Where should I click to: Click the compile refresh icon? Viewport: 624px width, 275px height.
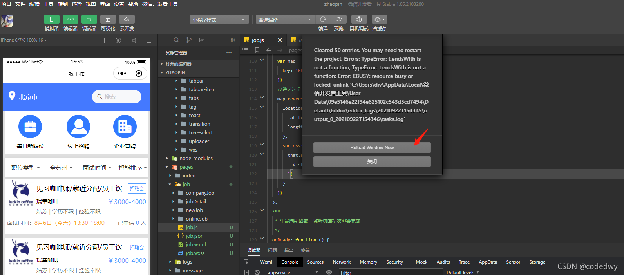point(323,19)
